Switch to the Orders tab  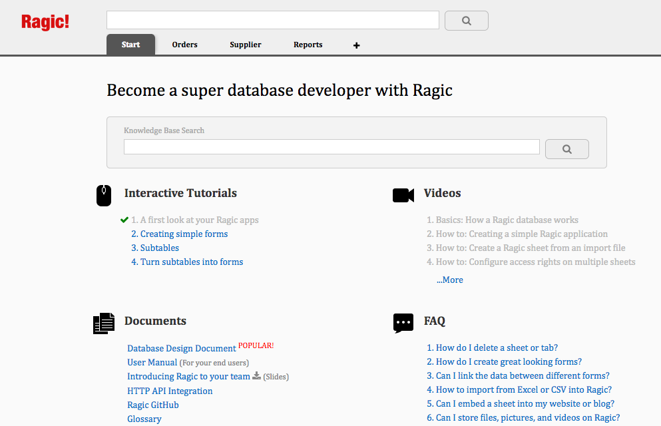(x=184, y=45)
